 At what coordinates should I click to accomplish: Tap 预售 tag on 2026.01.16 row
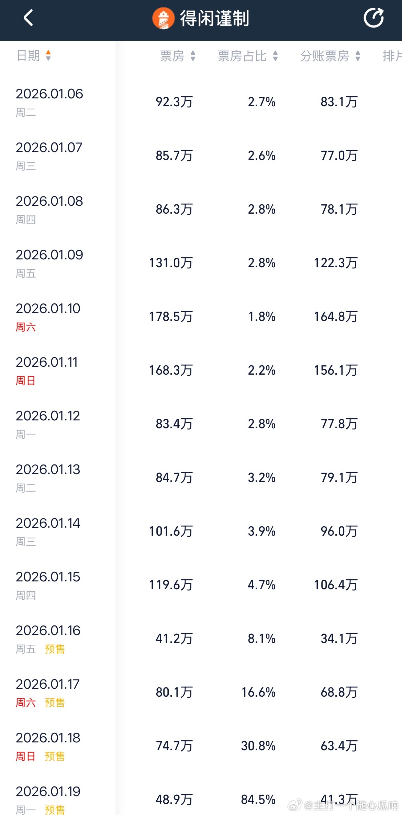coord(55,649)
